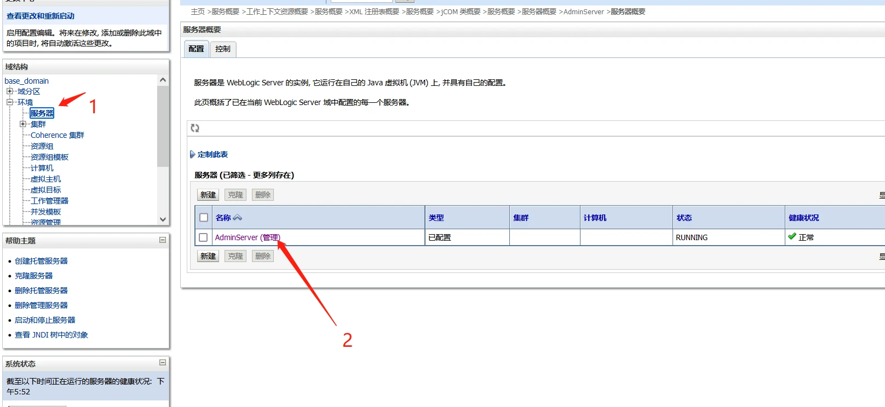This screenshot has width=885, height=407.
Task: Open help link 创建托管服务器
Action: point(41,261)
